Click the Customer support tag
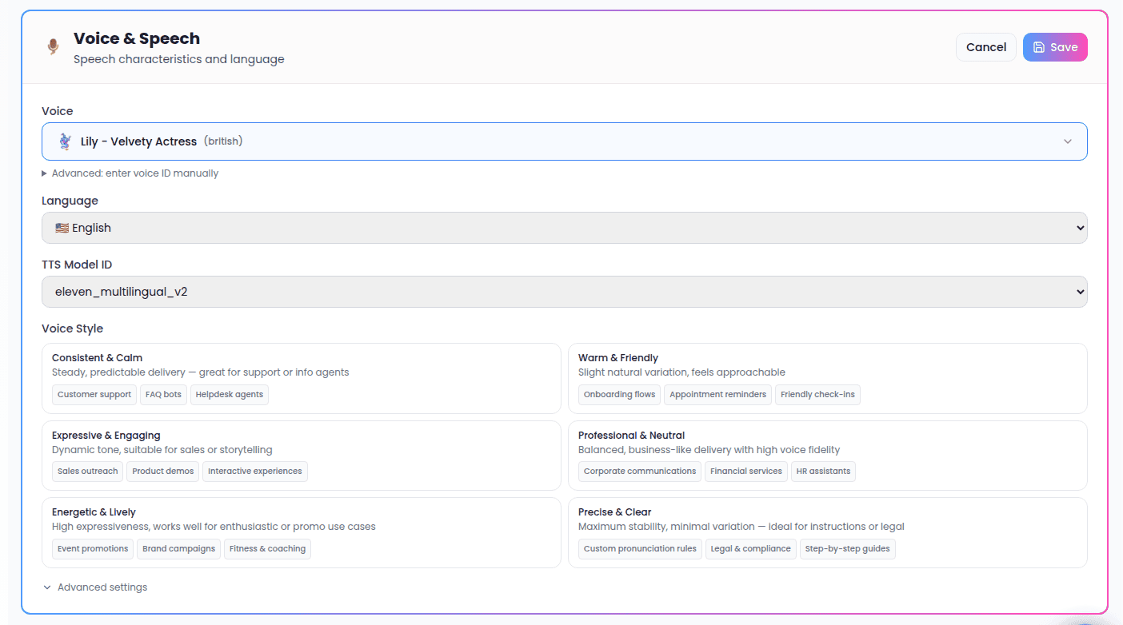Screen dimensions: 1123x625 click(x=94, y=395)
